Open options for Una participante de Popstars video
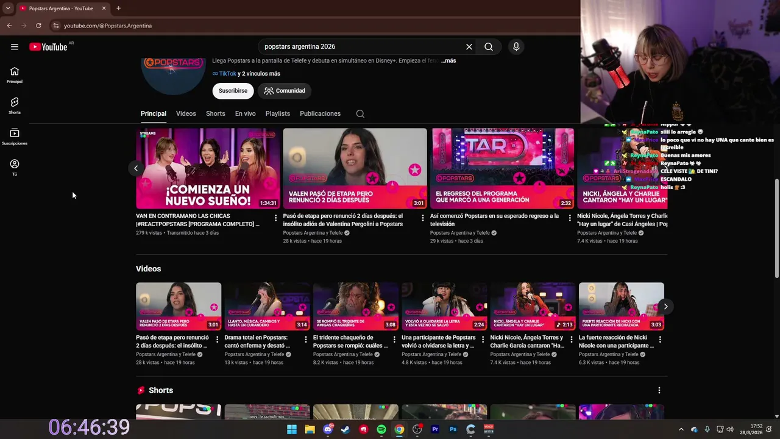The image size is (780, 439). [x=483, y=340]
